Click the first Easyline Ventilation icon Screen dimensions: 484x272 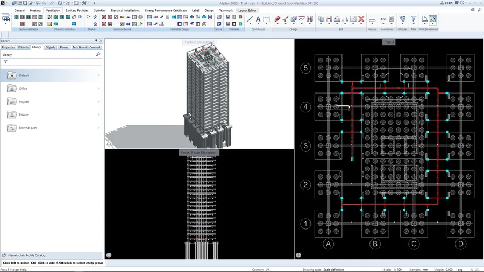click(16, 17)
